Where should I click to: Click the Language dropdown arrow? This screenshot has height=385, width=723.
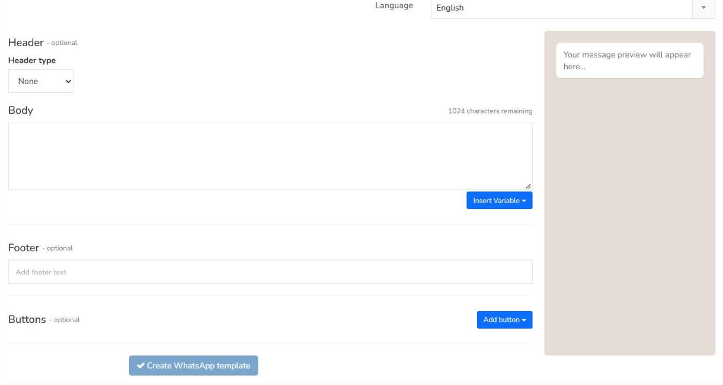tap(703, 8)
